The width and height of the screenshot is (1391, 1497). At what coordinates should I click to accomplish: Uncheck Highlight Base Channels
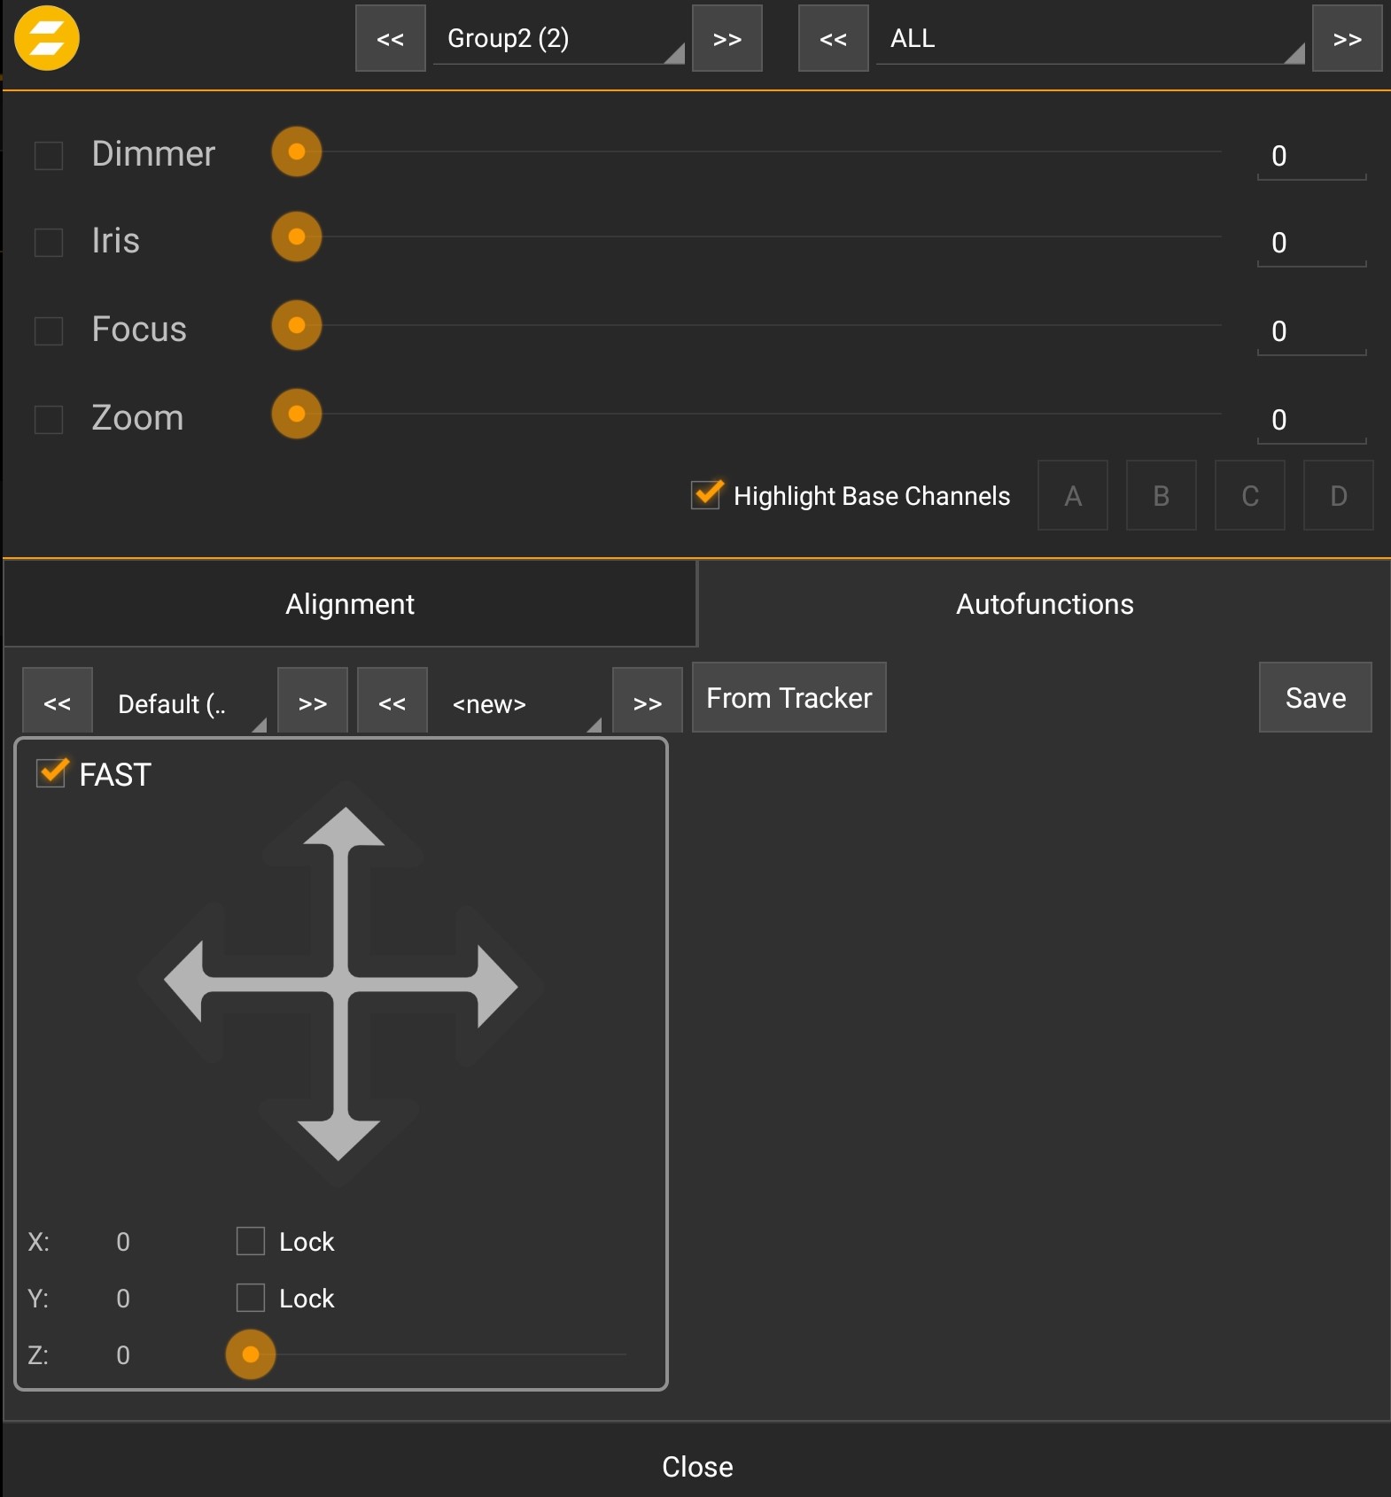(706, 495)
